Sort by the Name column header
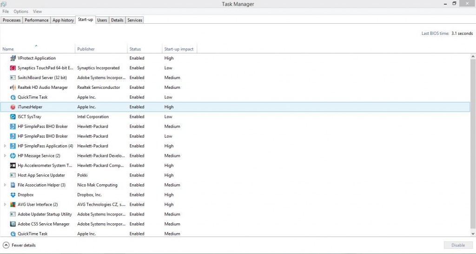476x254 pixels. pyautogui.click(x=37, y=48)
